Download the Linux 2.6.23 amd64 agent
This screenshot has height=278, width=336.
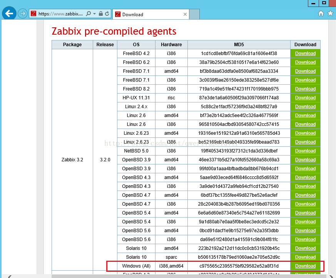pyautogui.click(x=305, y=133)
